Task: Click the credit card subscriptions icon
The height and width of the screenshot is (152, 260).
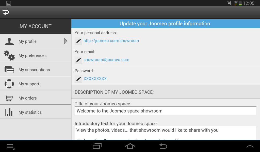Action: tap(9, 70)
